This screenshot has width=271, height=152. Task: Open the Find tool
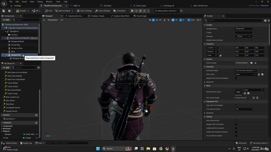[x=49, y=11]
